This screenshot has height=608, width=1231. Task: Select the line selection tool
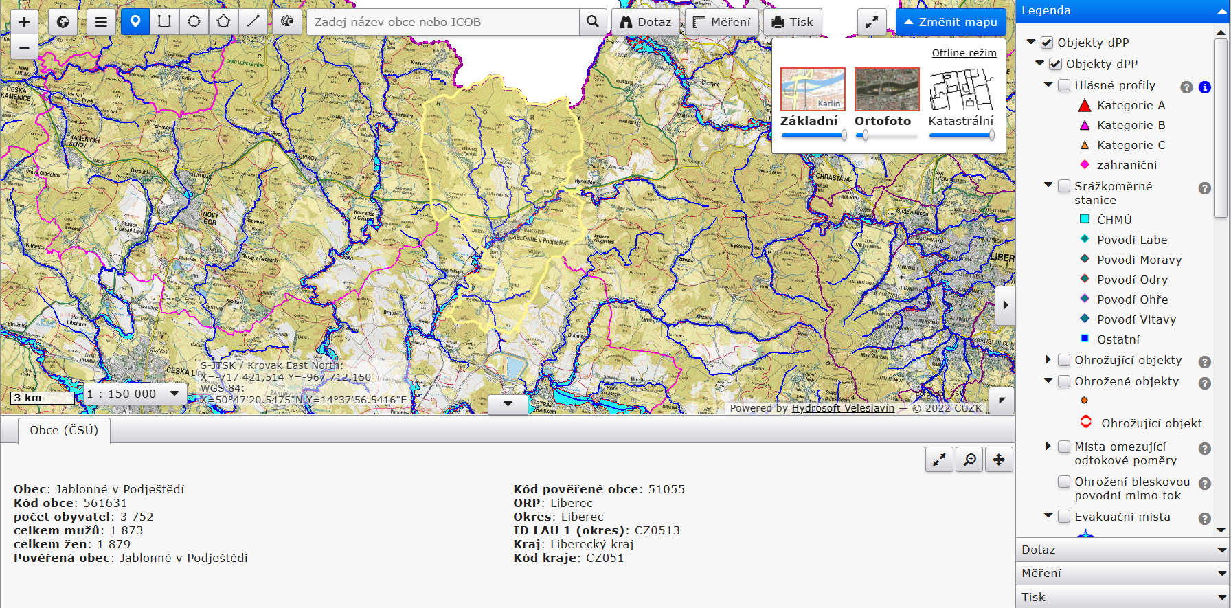coord(253,22)
